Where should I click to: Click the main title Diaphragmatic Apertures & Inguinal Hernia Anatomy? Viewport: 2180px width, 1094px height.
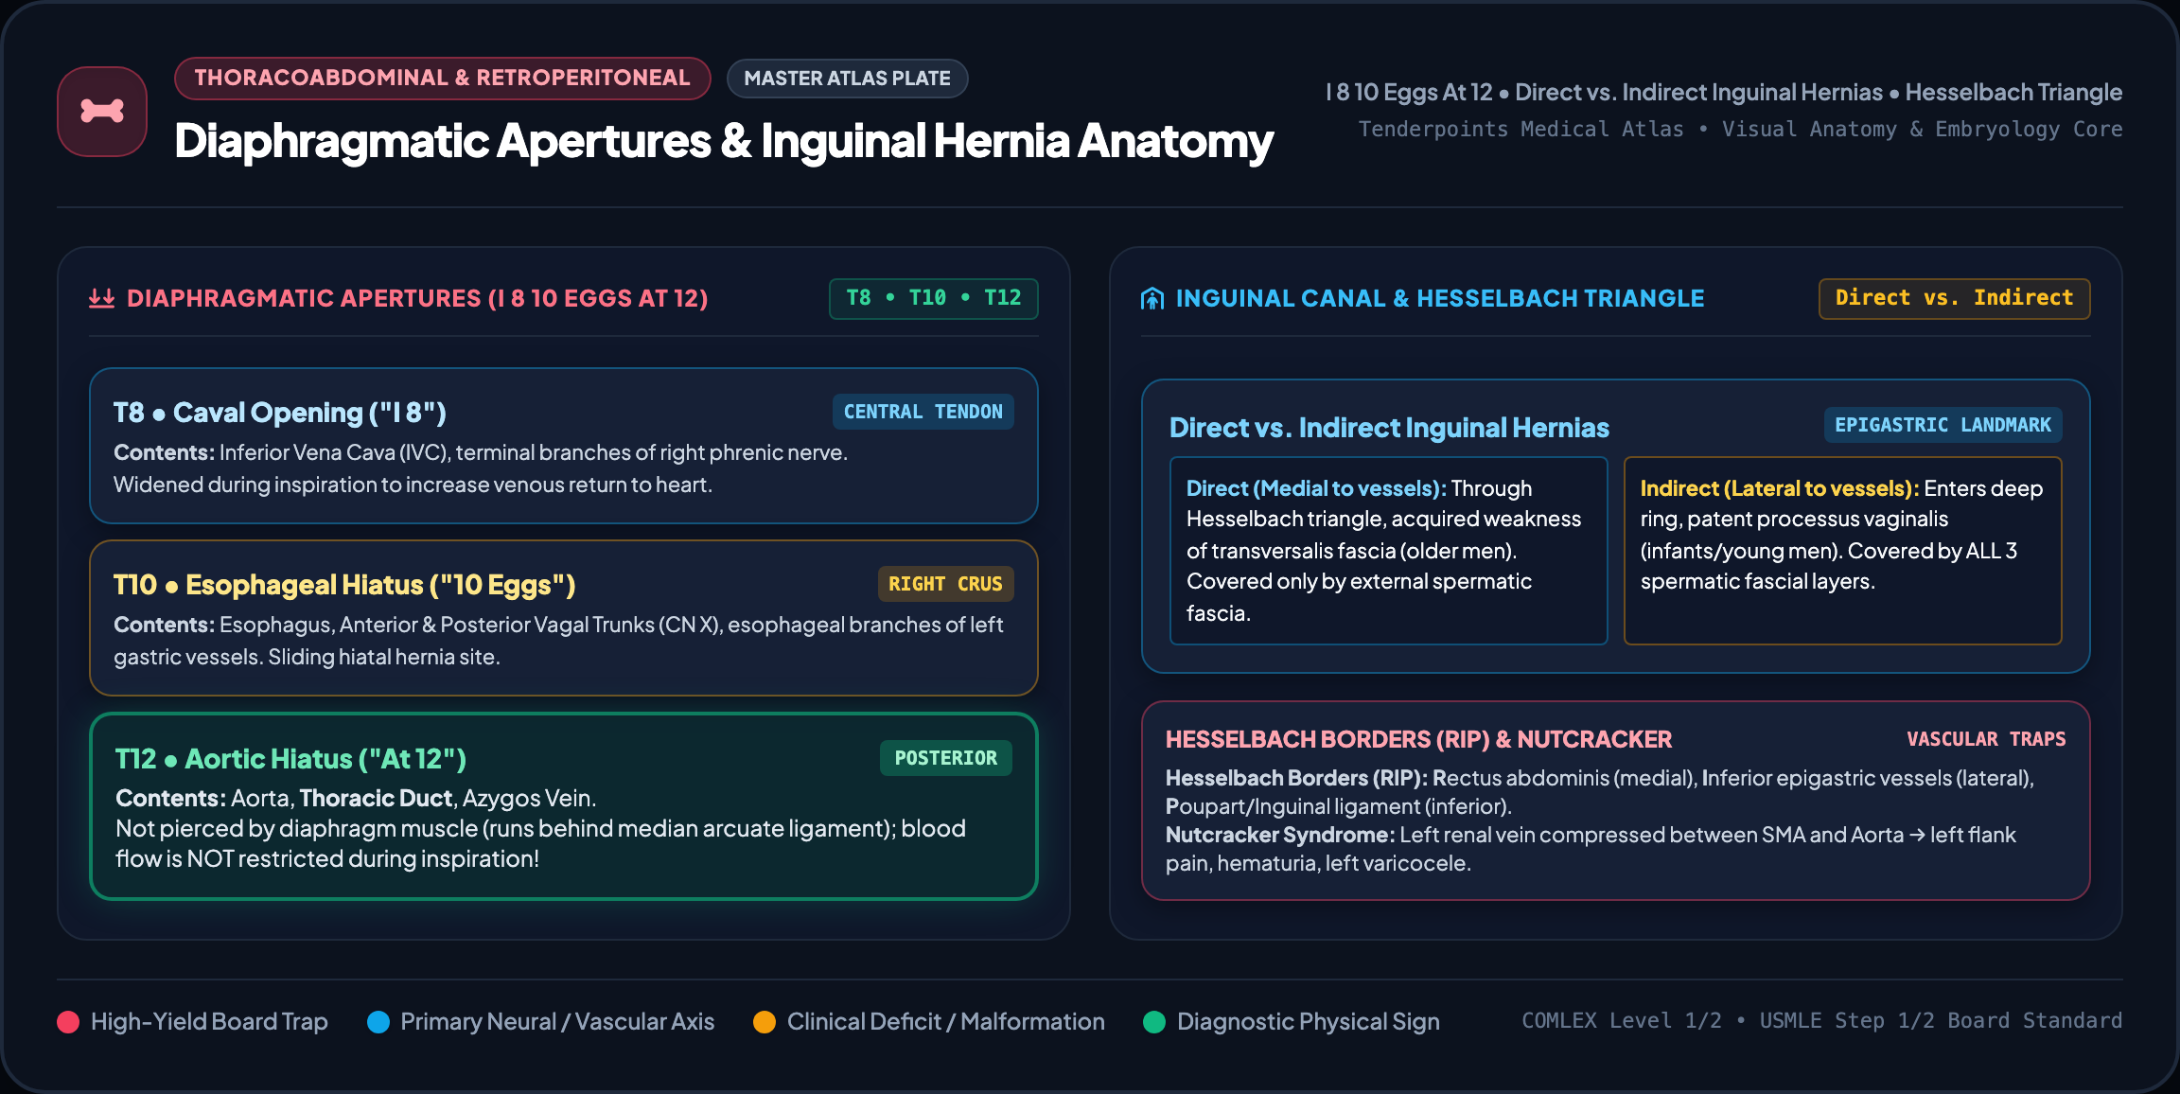pyautogui.click(x=724, y=141)
